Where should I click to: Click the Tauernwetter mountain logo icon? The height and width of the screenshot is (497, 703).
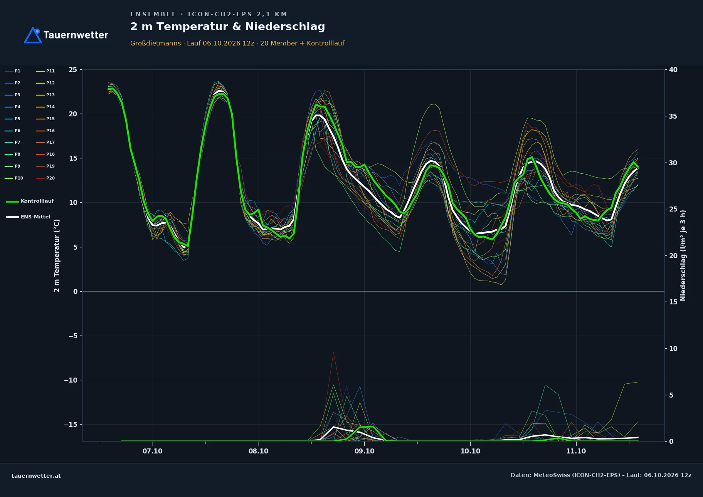(x=33, y=35)
